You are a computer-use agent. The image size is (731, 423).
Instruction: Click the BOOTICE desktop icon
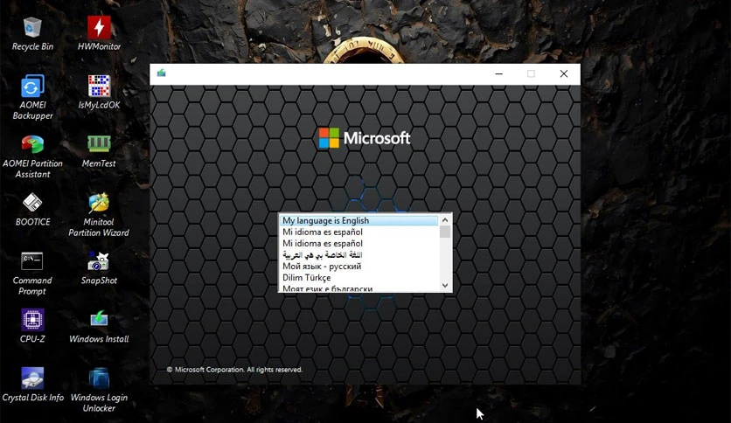click(32, 210)
